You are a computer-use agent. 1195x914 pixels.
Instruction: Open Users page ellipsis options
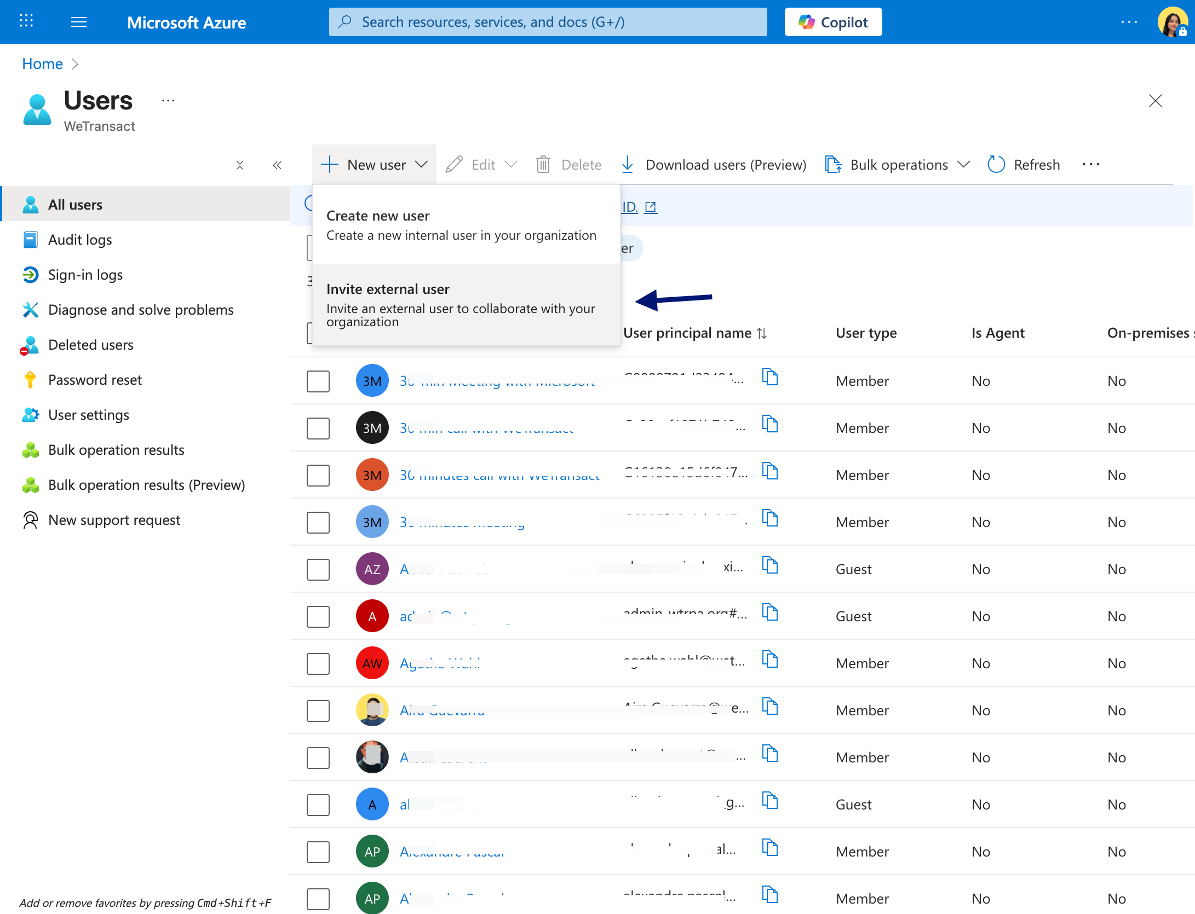(168, 101)
